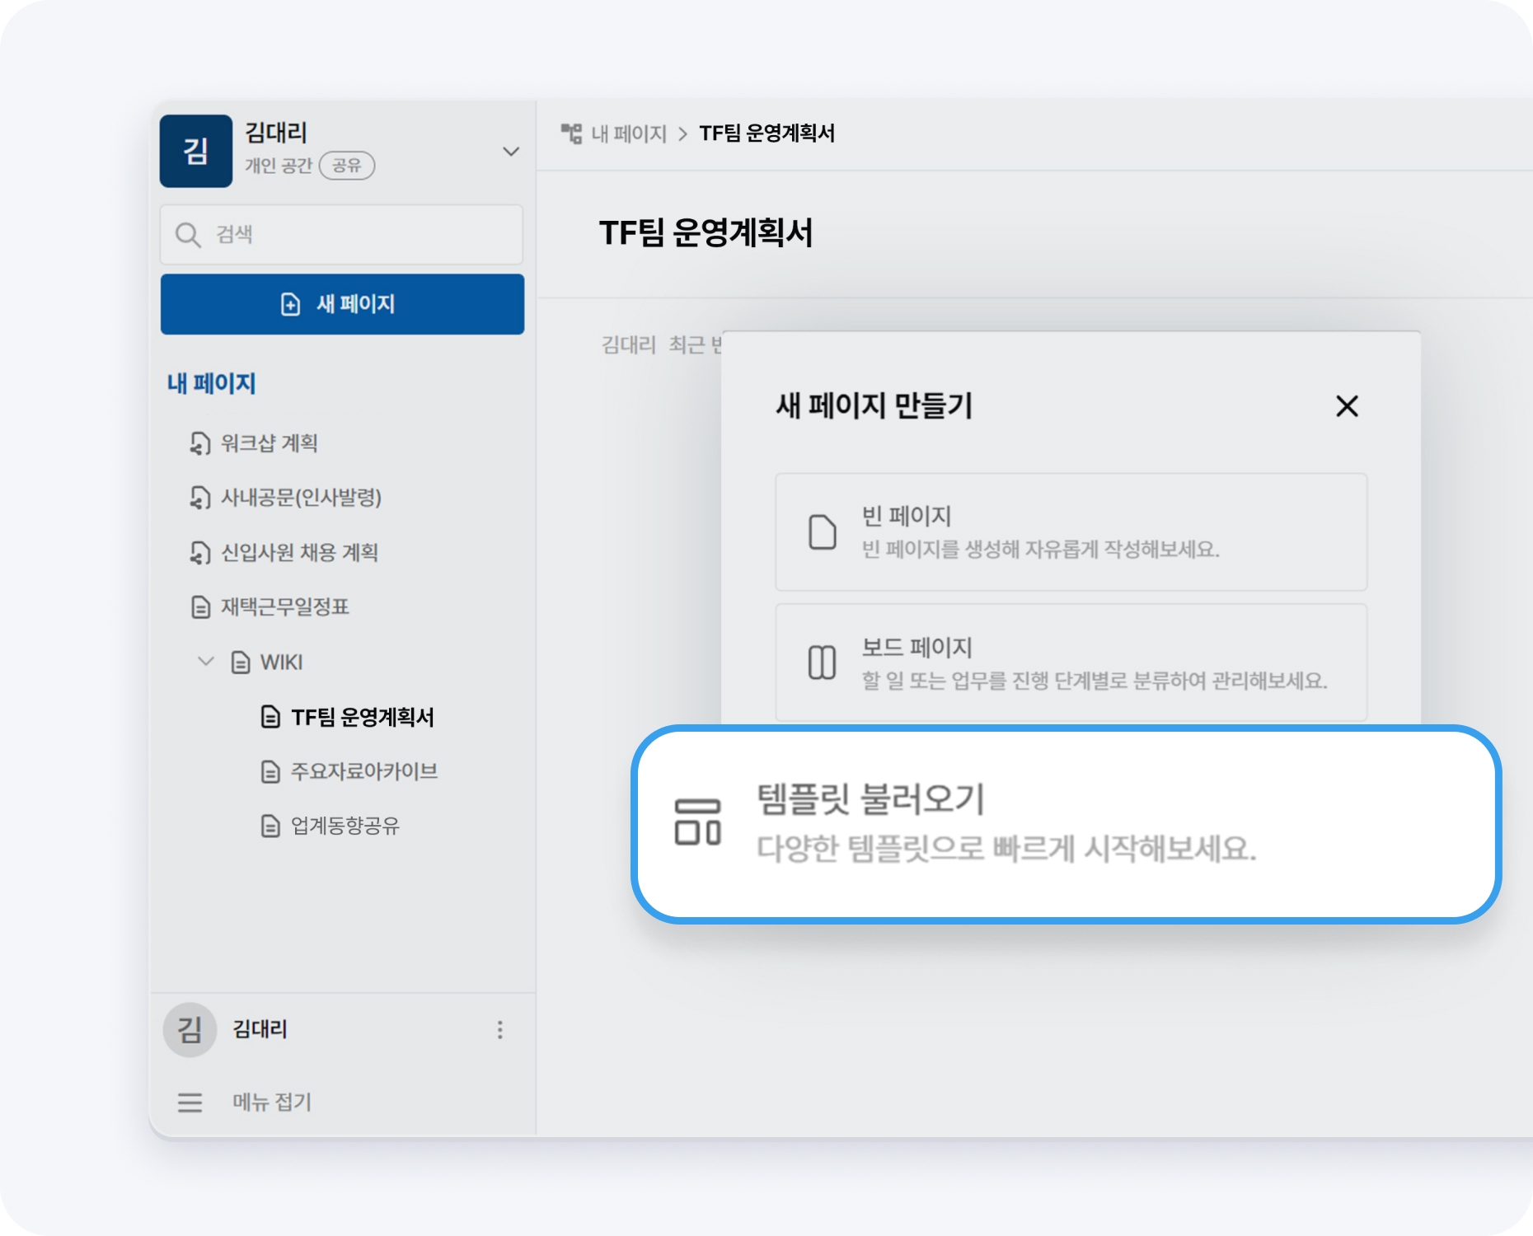Open the 워크샵 계획 page
Screen dimensions: 1533x1236
(x=269, y=443)
